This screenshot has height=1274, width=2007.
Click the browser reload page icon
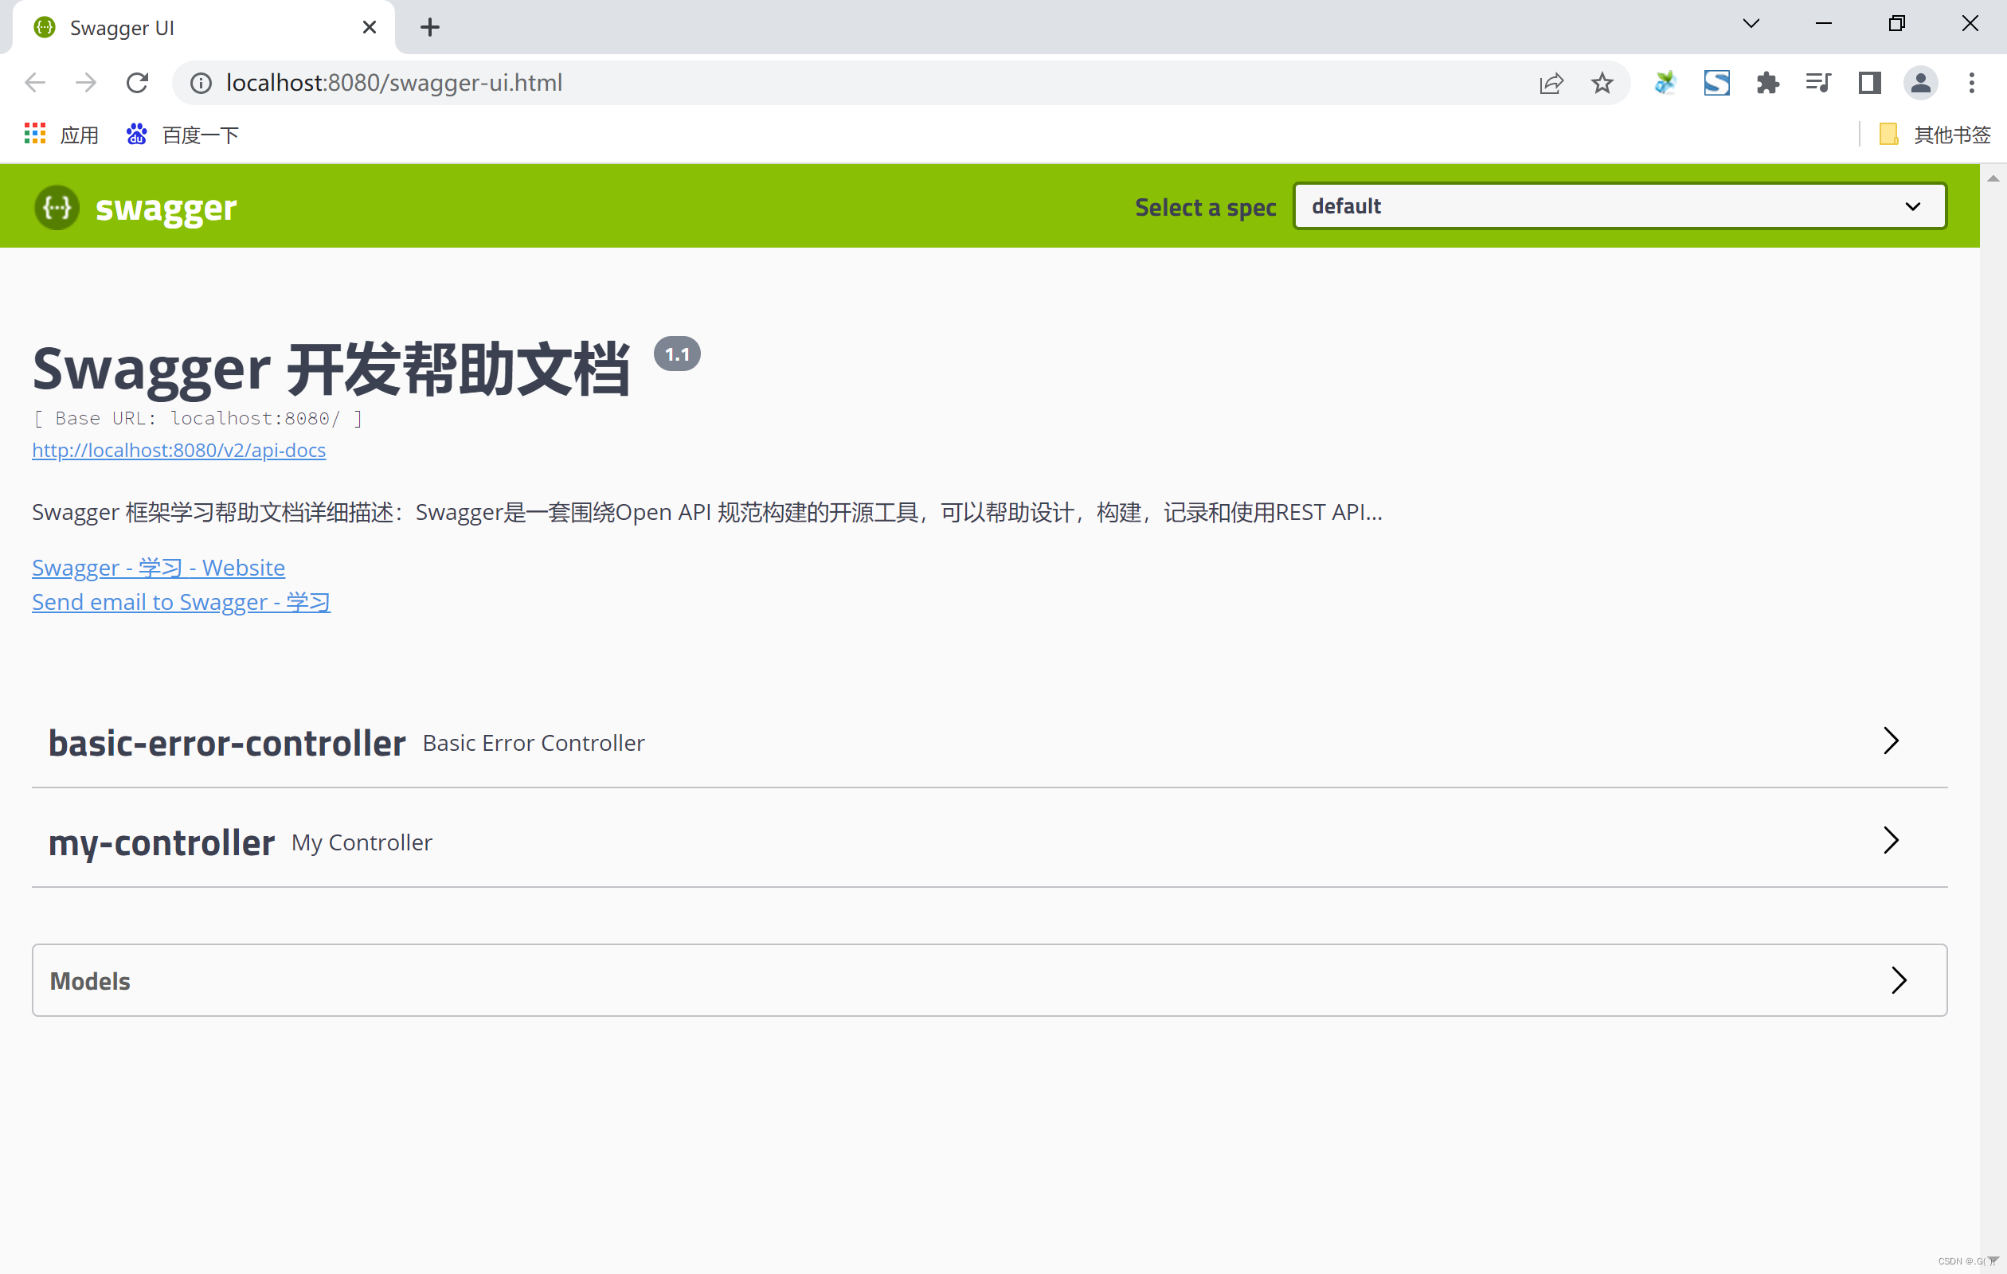click(138, 83)
